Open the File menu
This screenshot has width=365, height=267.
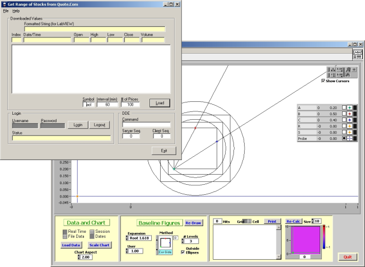click(6, 11)
